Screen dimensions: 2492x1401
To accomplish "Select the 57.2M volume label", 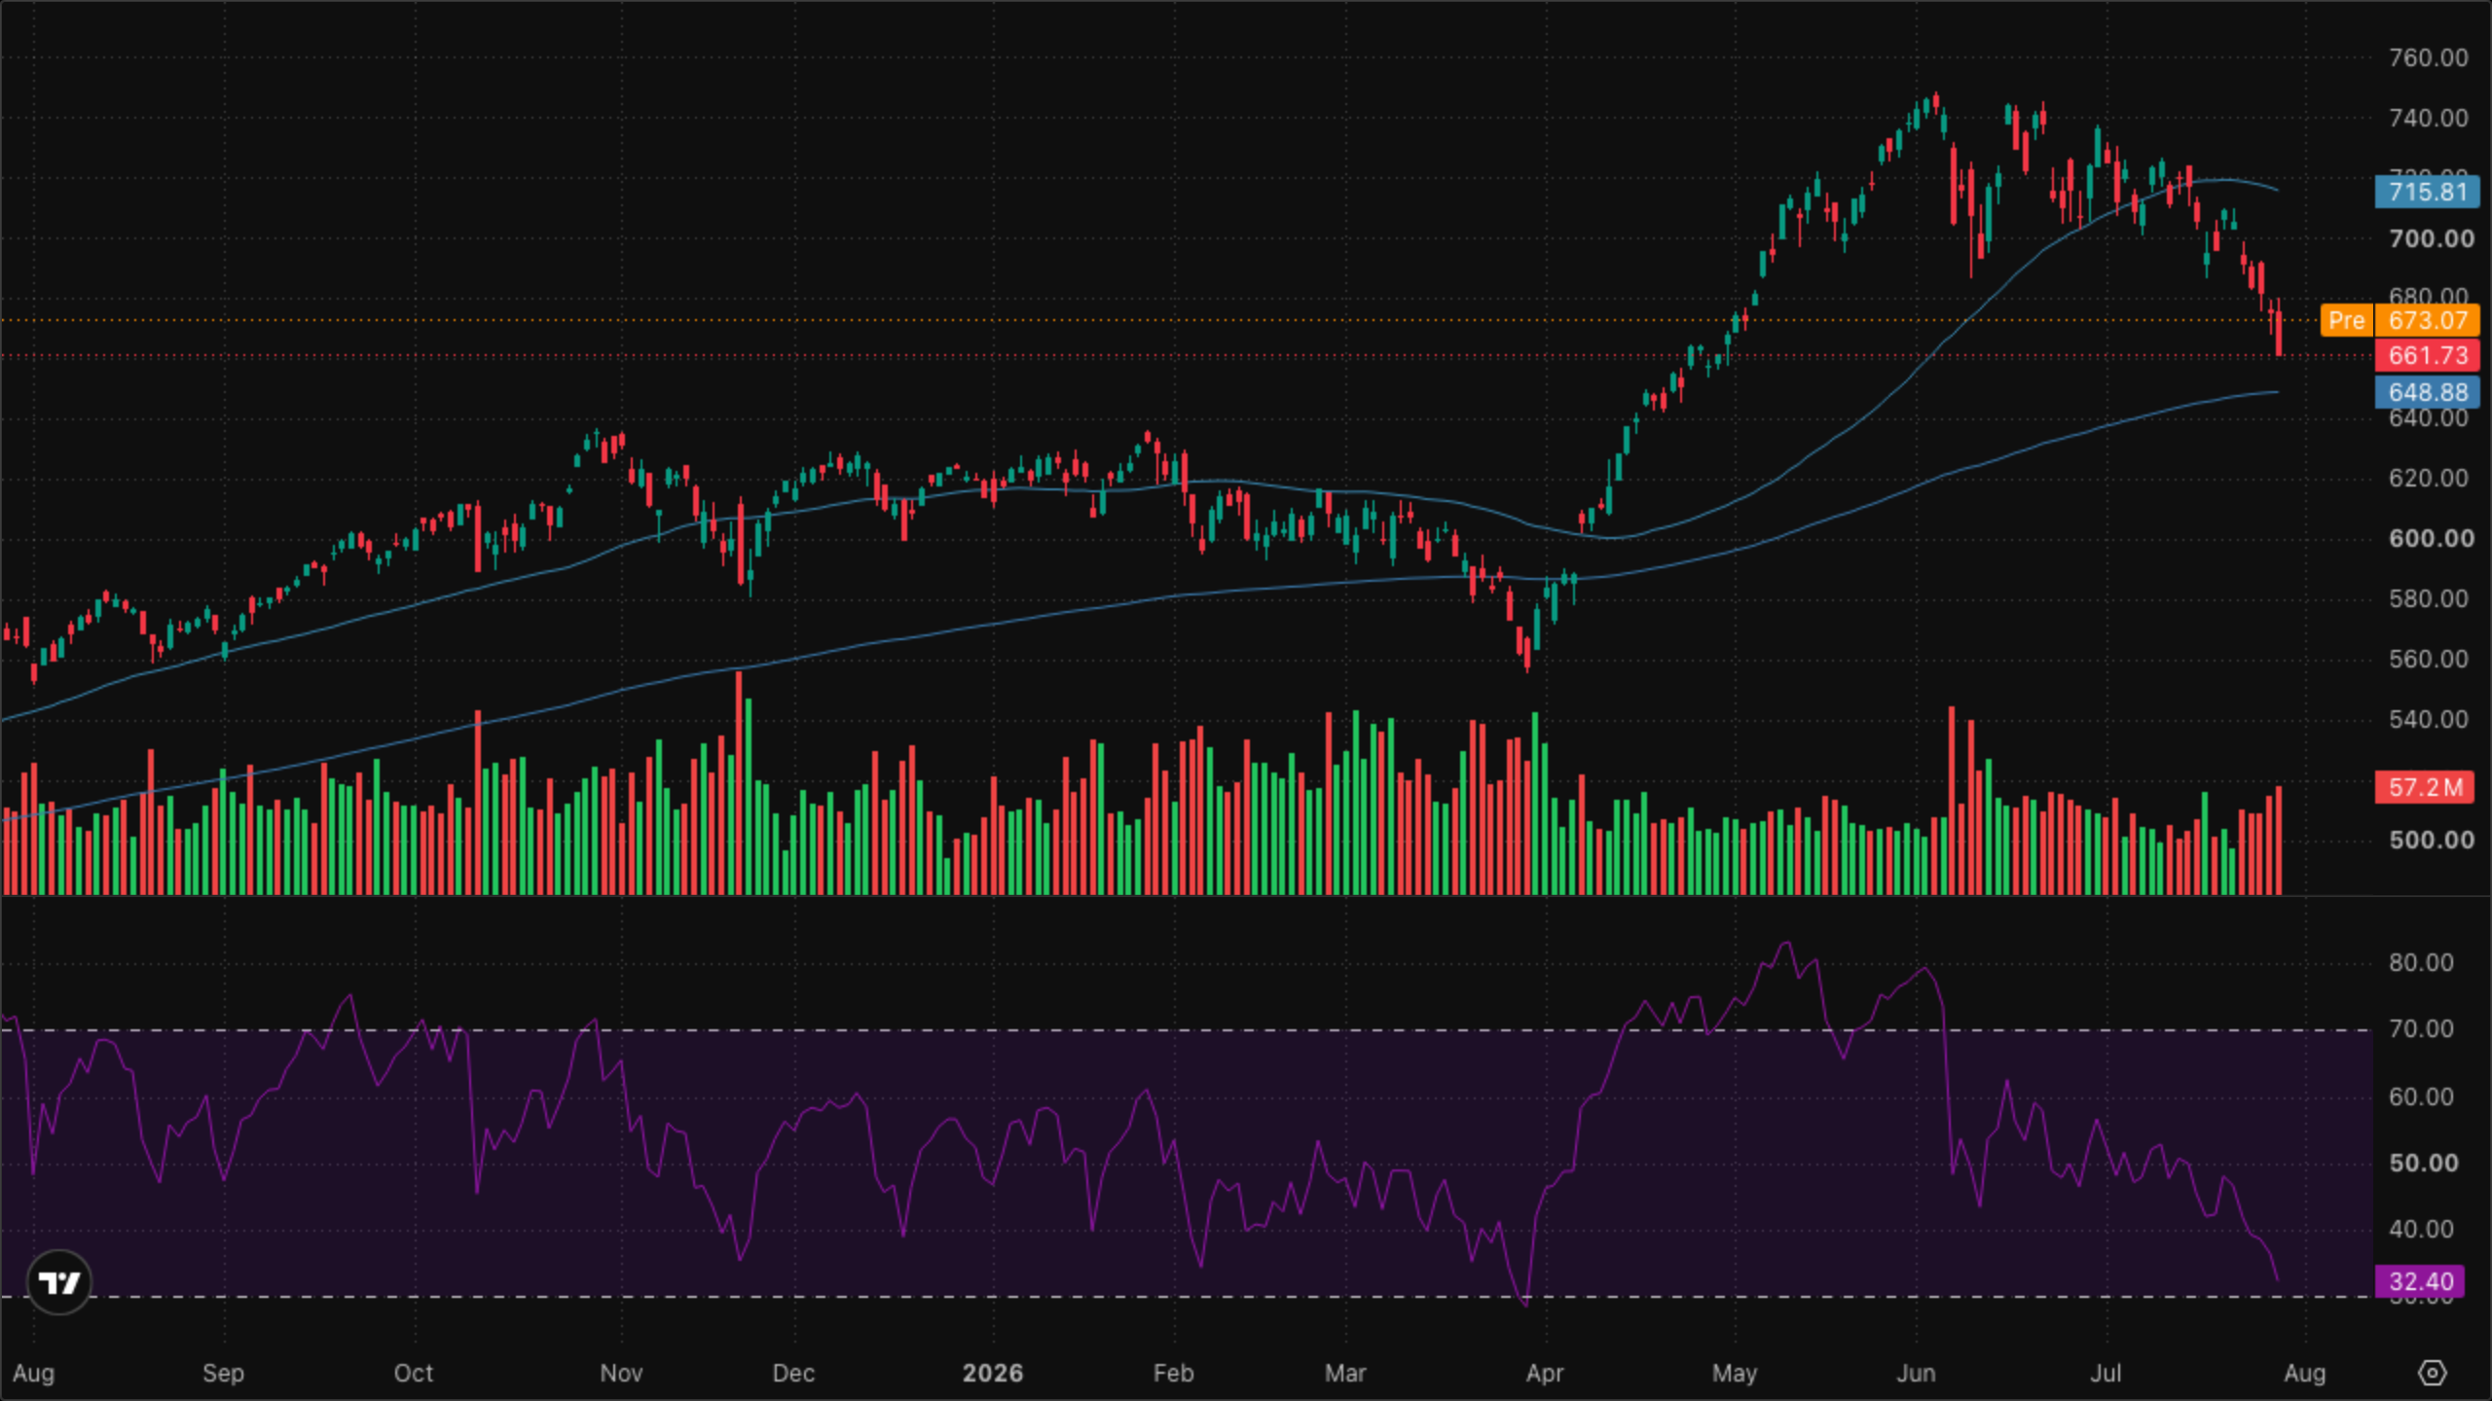I will coord(2424,787).
